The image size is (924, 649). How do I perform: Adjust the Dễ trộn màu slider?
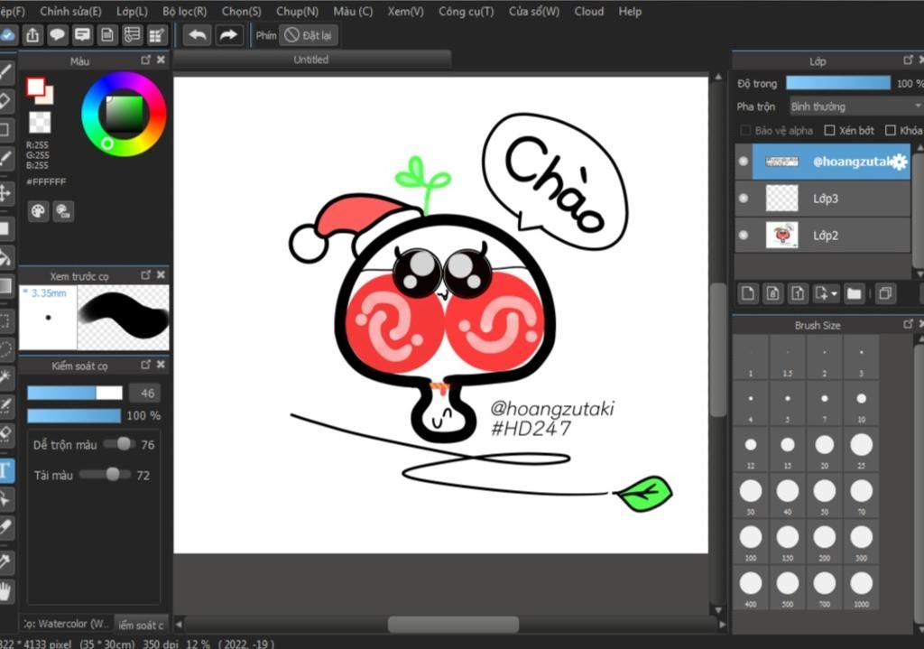118,444
